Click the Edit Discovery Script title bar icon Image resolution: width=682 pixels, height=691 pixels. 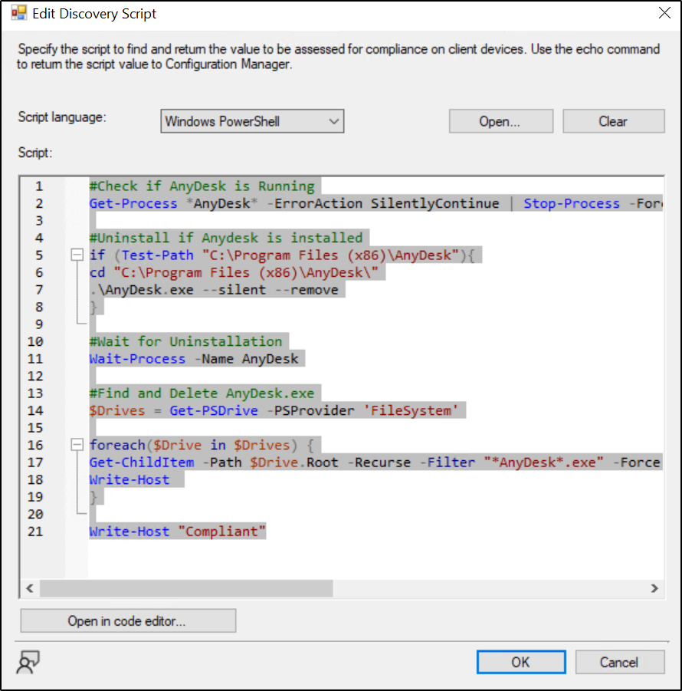[19, 13]
